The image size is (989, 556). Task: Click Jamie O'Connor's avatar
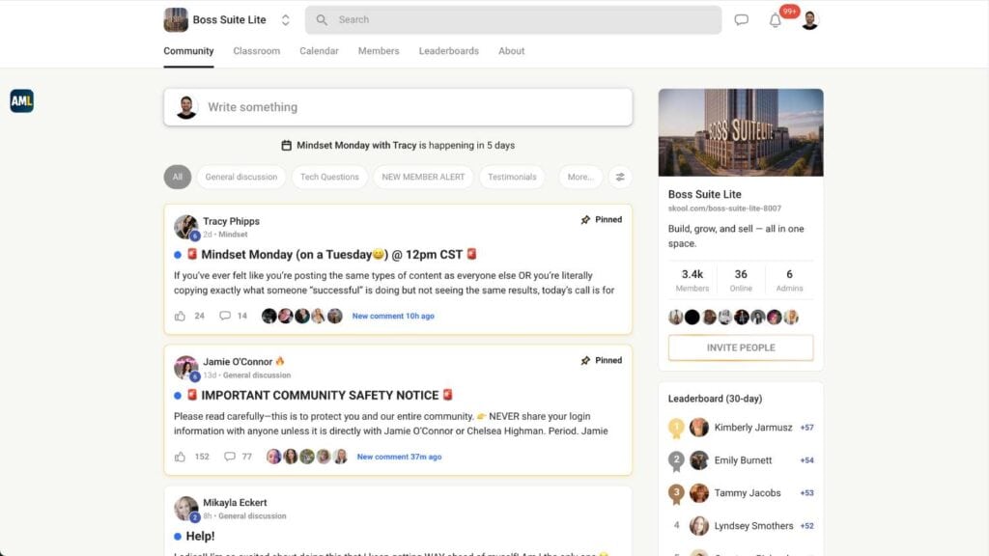[186, 368]
